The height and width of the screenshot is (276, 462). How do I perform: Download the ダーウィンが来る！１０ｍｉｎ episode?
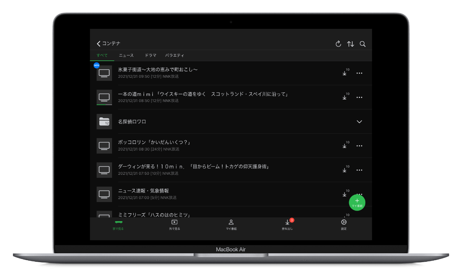point(345,170)
